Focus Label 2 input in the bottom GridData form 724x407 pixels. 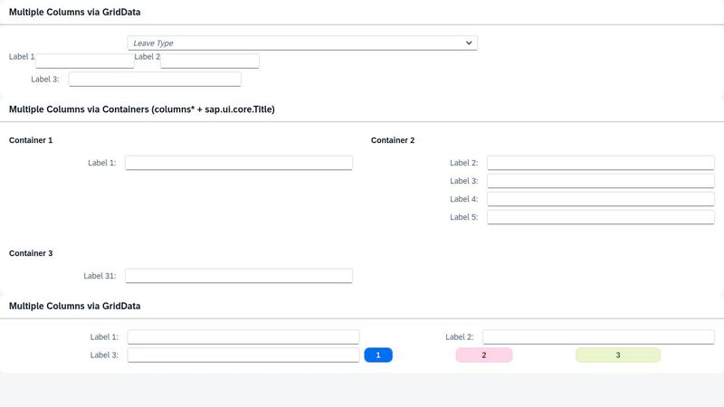pyautogui.click(x=598, y=336)
